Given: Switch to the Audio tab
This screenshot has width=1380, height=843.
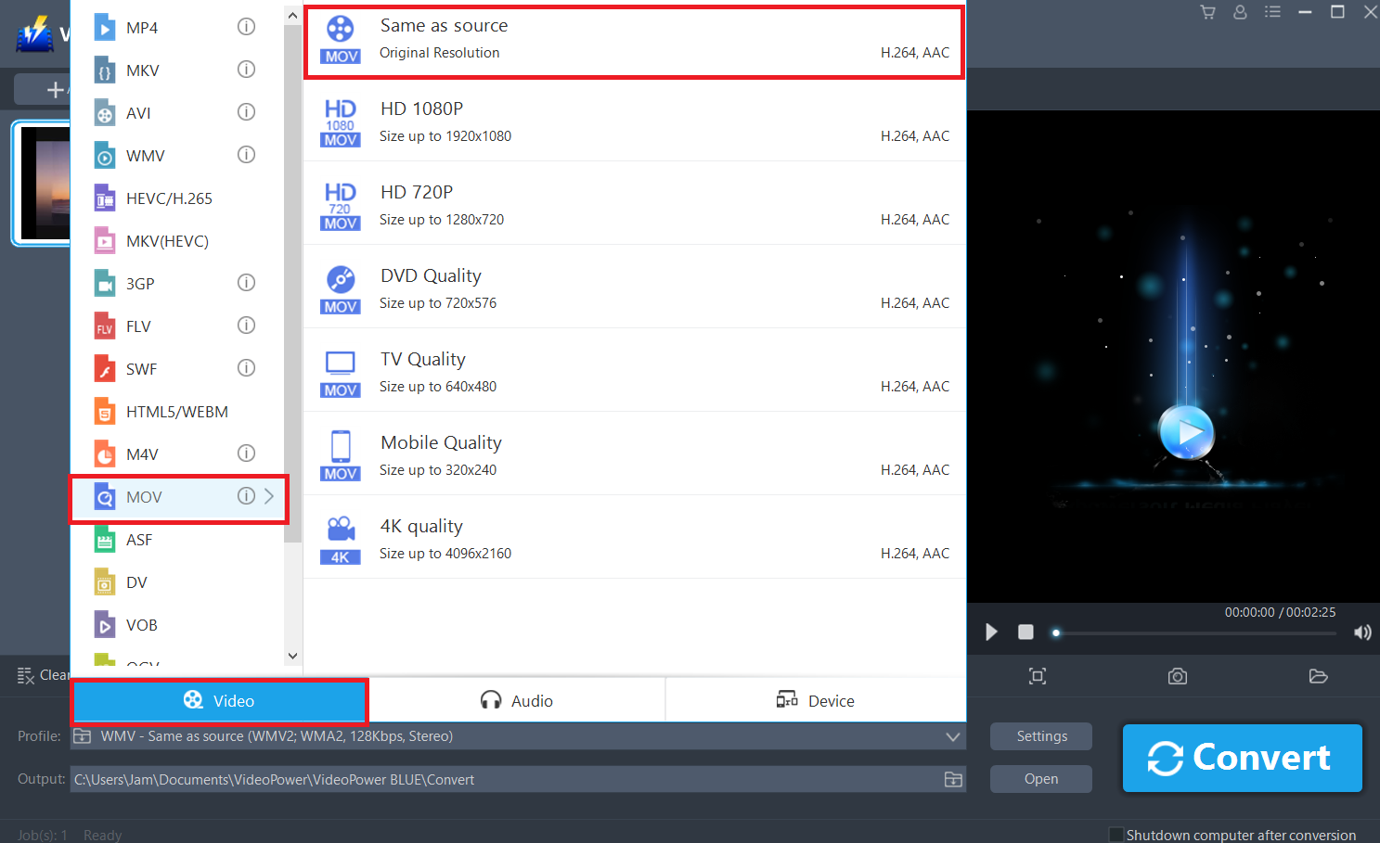Looking at the screenshot, I should pyautogui.click(x=516, y=700).
